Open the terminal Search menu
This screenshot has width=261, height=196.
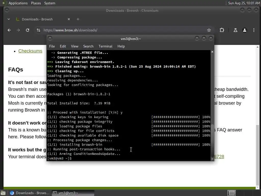pyautogui.click(x=88, y=46)
